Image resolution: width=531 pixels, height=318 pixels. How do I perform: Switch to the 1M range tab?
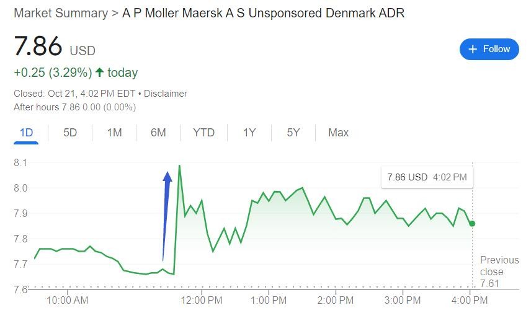point(114,133)
